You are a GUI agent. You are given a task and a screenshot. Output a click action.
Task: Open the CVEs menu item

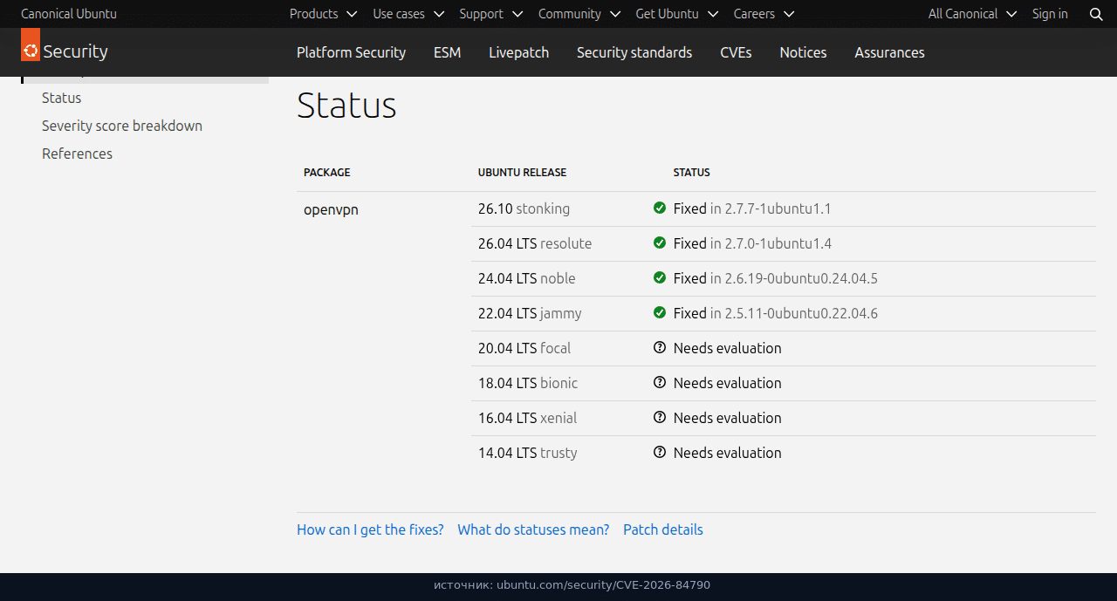click(x=736, y=52)
